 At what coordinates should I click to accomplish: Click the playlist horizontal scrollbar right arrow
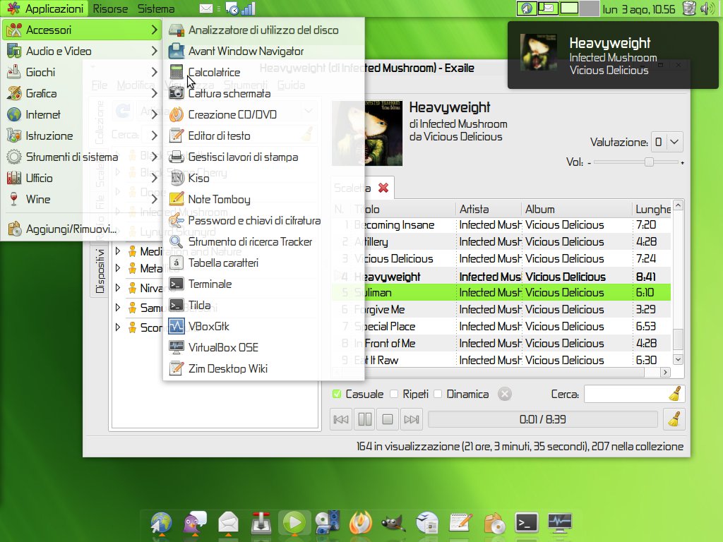coord(664,372)
